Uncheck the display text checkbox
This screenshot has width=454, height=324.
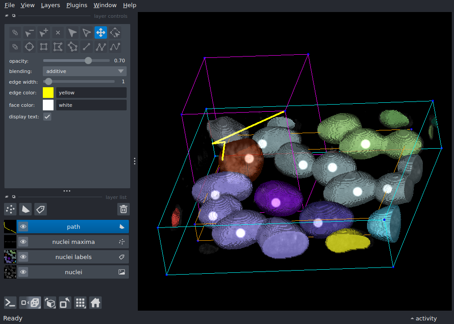47,117
